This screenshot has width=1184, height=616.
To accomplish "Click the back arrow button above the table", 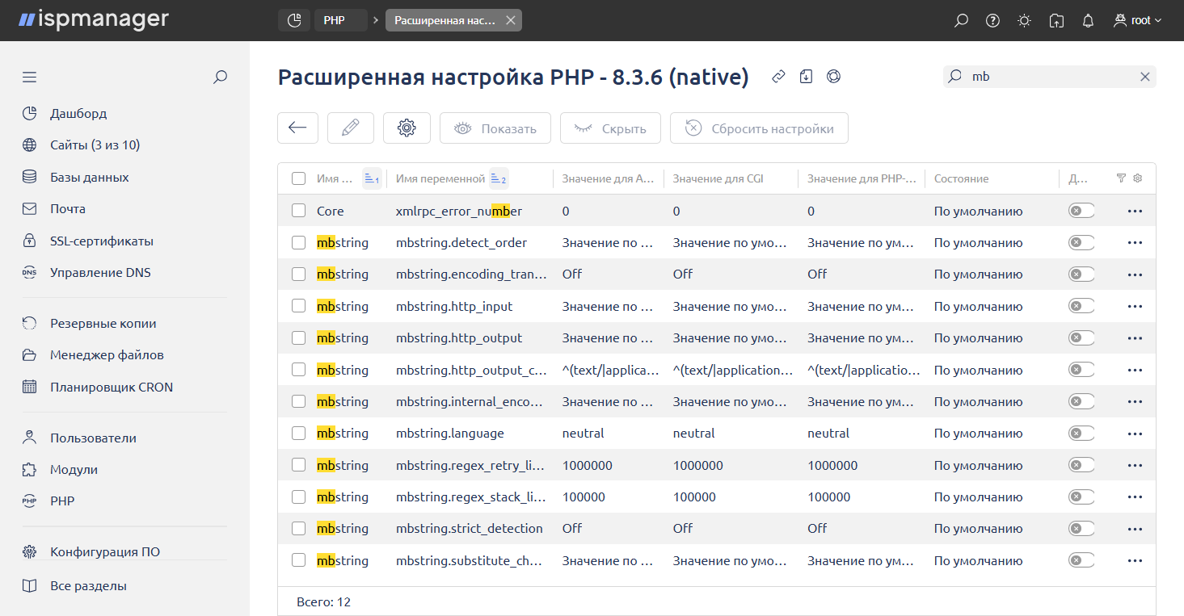I will point(297,128).
